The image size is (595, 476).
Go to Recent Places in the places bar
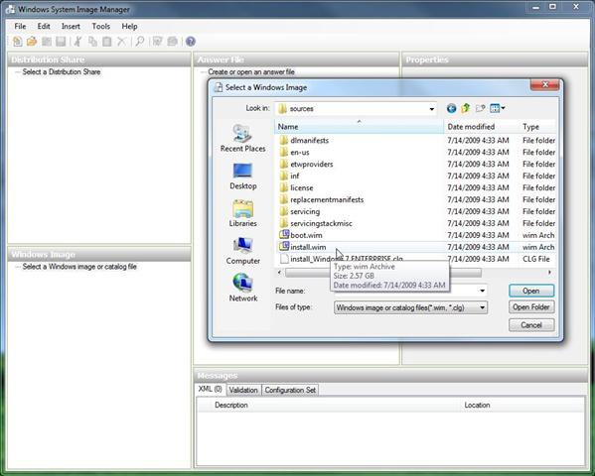[x=242, y=138]
